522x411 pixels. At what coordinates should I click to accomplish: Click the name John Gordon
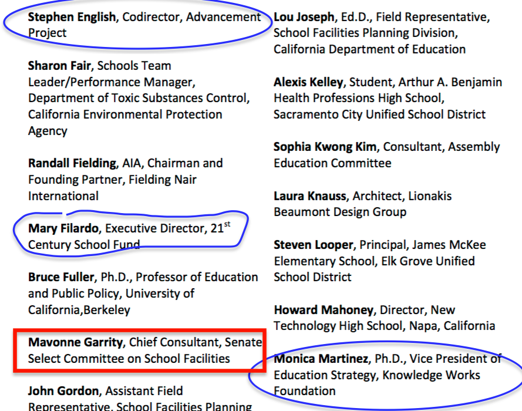coord(62,390)
